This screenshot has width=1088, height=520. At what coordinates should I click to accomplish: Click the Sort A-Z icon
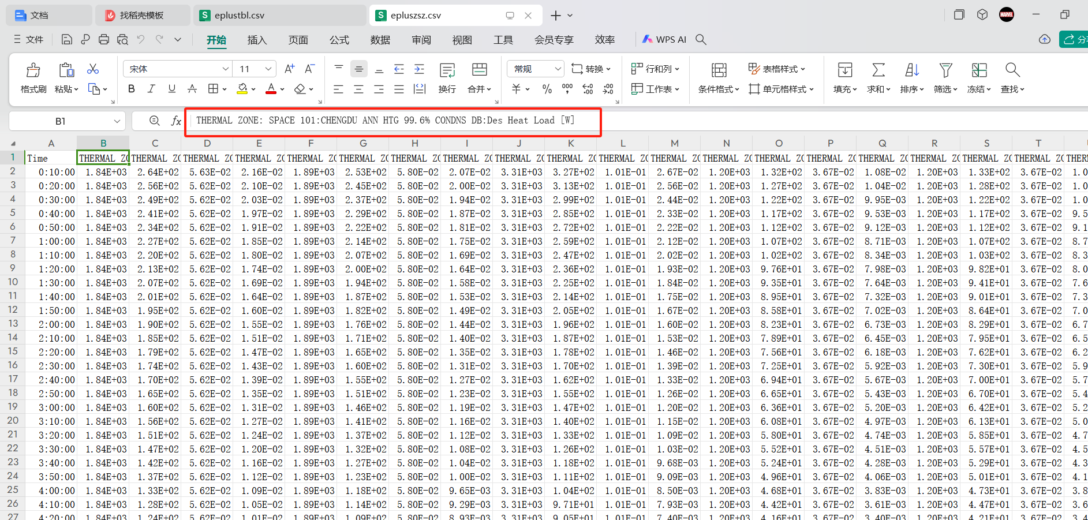[x=912, y=70]
